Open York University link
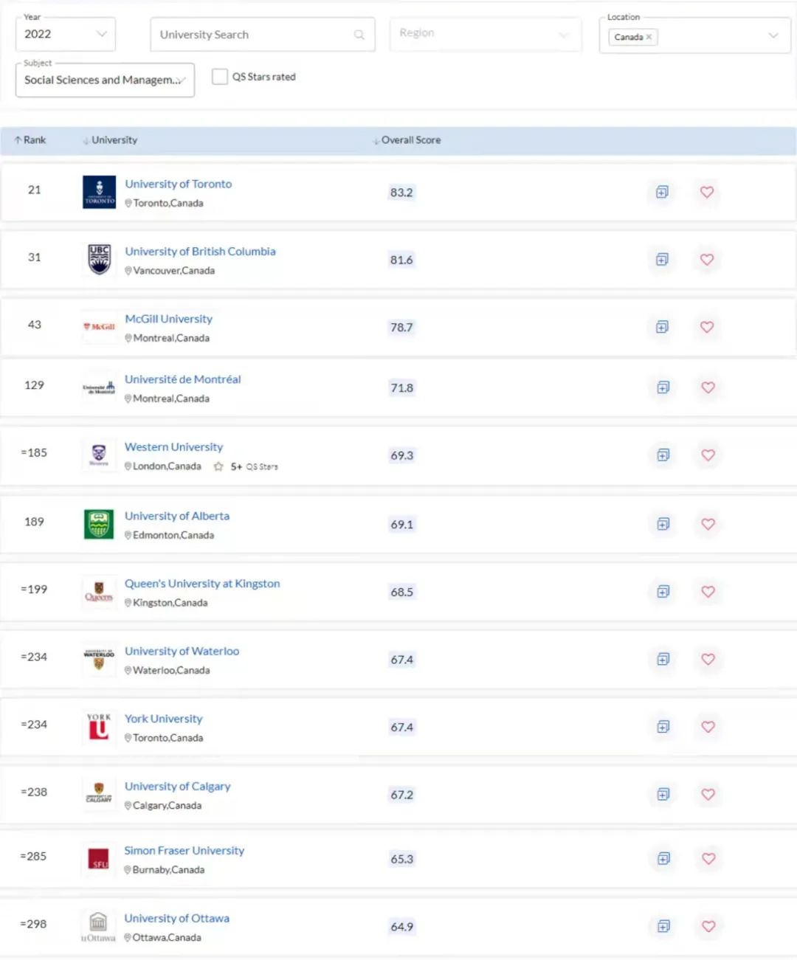The height and width of the screenshot is (960, 797). click(x=163, y=719)
